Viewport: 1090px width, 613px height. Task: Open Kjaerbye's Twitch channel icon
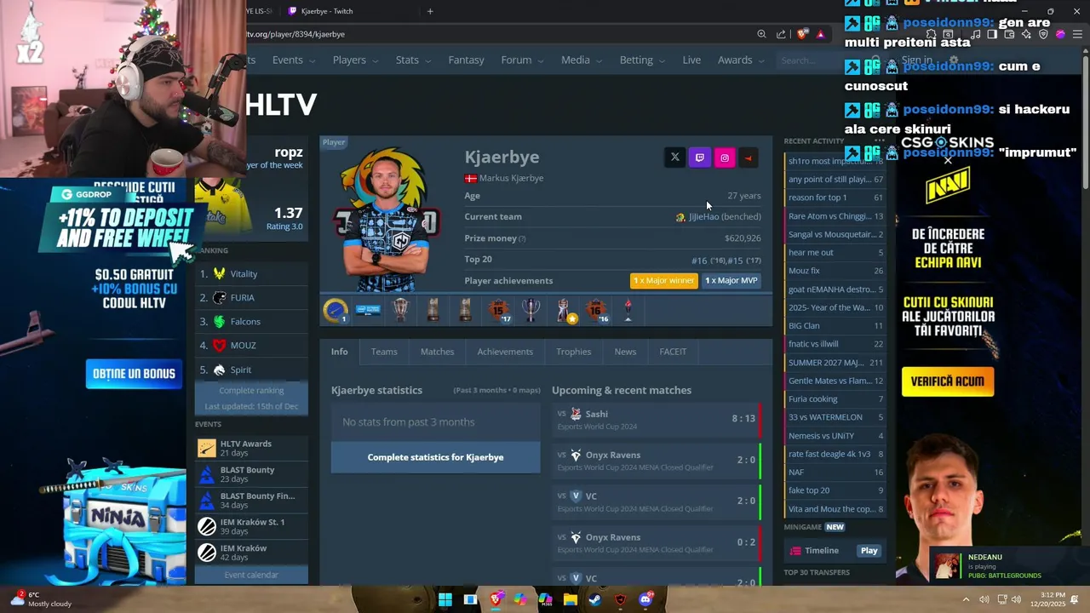click(699, 158)
